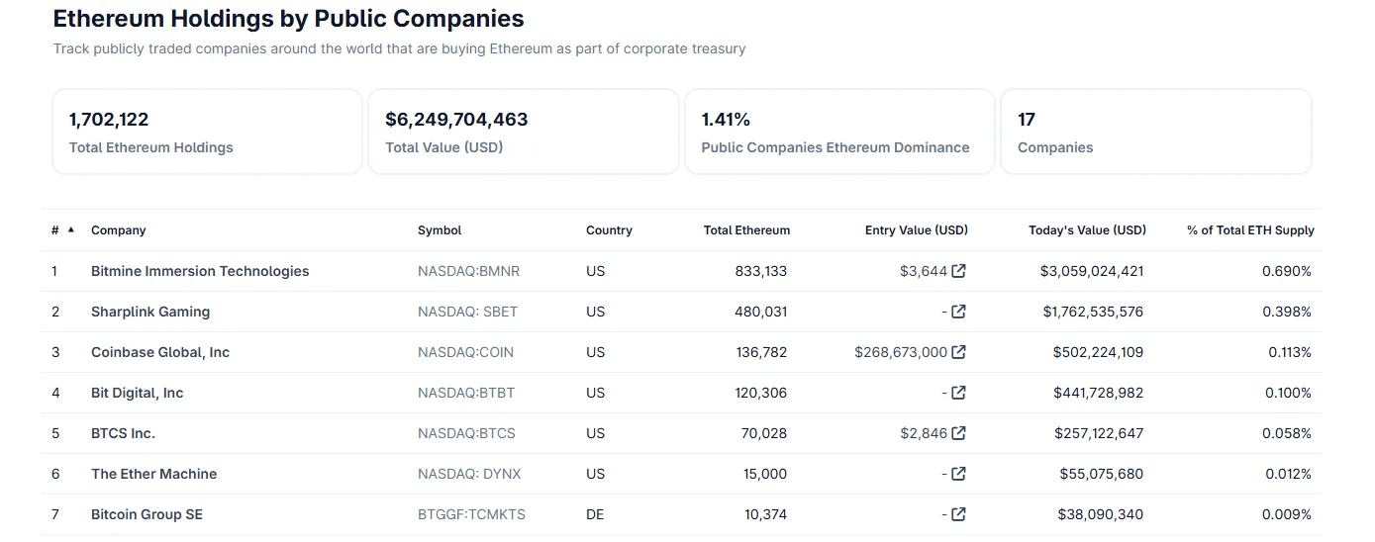Sort by Total Ethereum column header
The image size is (1375, 542).
point(746,230)
